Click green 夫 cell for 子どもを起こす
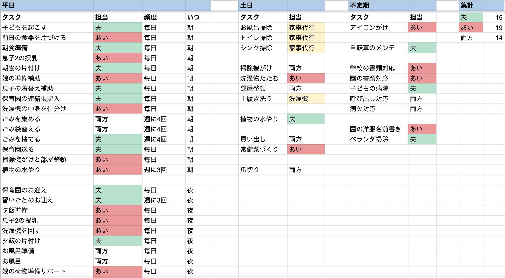This screenshot has width=505, height=278. point(118,28)
